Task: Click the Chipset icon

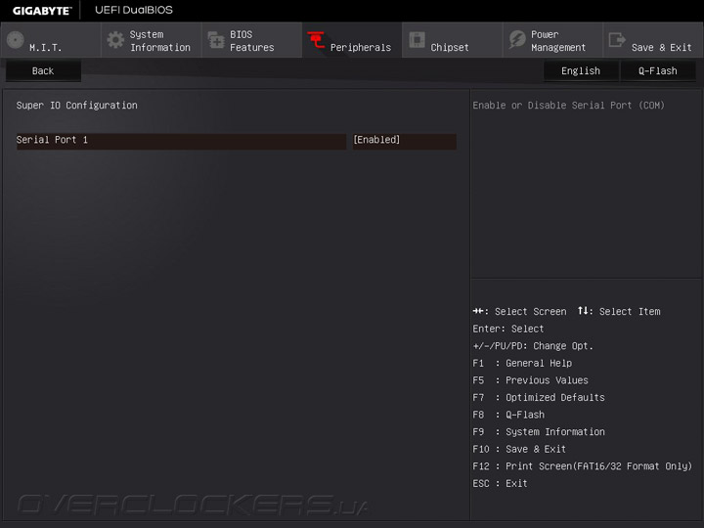Action: pos(417,40)
